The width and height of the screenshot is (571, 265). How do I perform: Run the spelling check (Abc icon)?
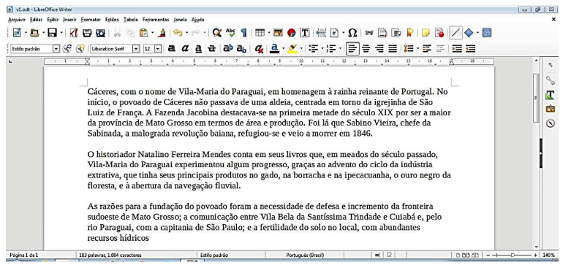(230, 33)
